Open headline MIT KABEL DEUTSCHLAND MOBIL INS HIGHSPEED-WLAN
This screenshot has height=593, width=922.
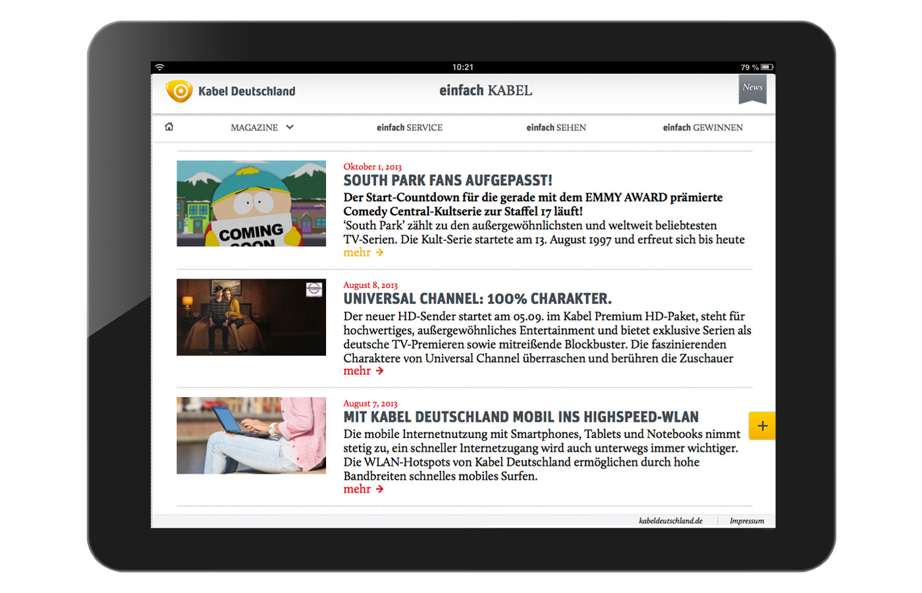[521, 417]
